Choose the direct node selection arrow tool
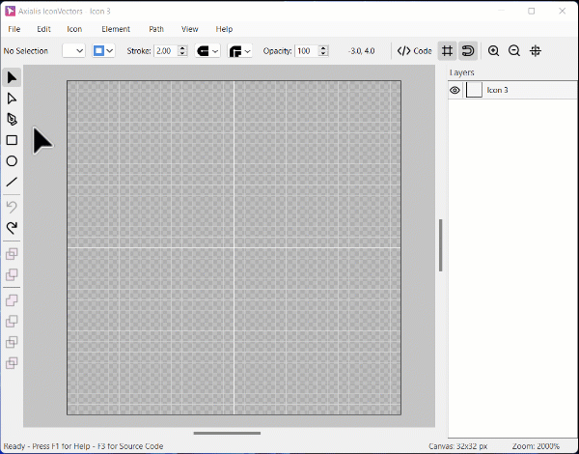This screenshot has height=454, width=579. click(x=12, y=99)
